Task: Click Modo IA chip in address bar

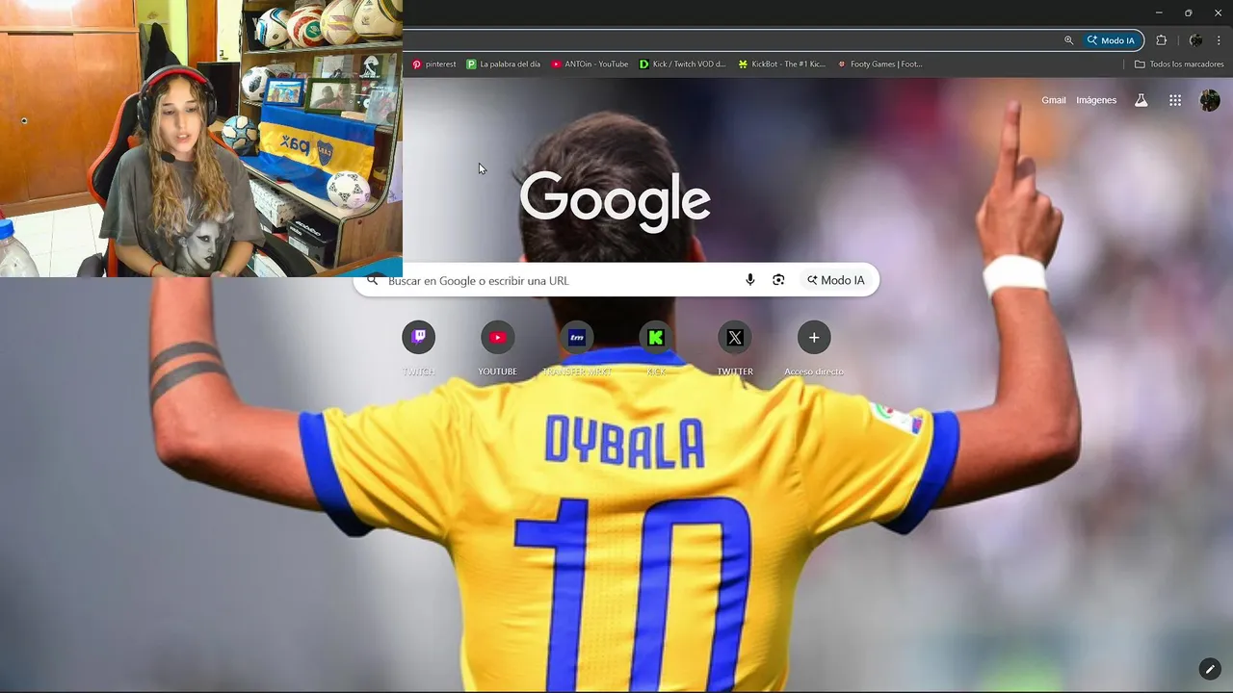Action: [x=1111, y=40]
